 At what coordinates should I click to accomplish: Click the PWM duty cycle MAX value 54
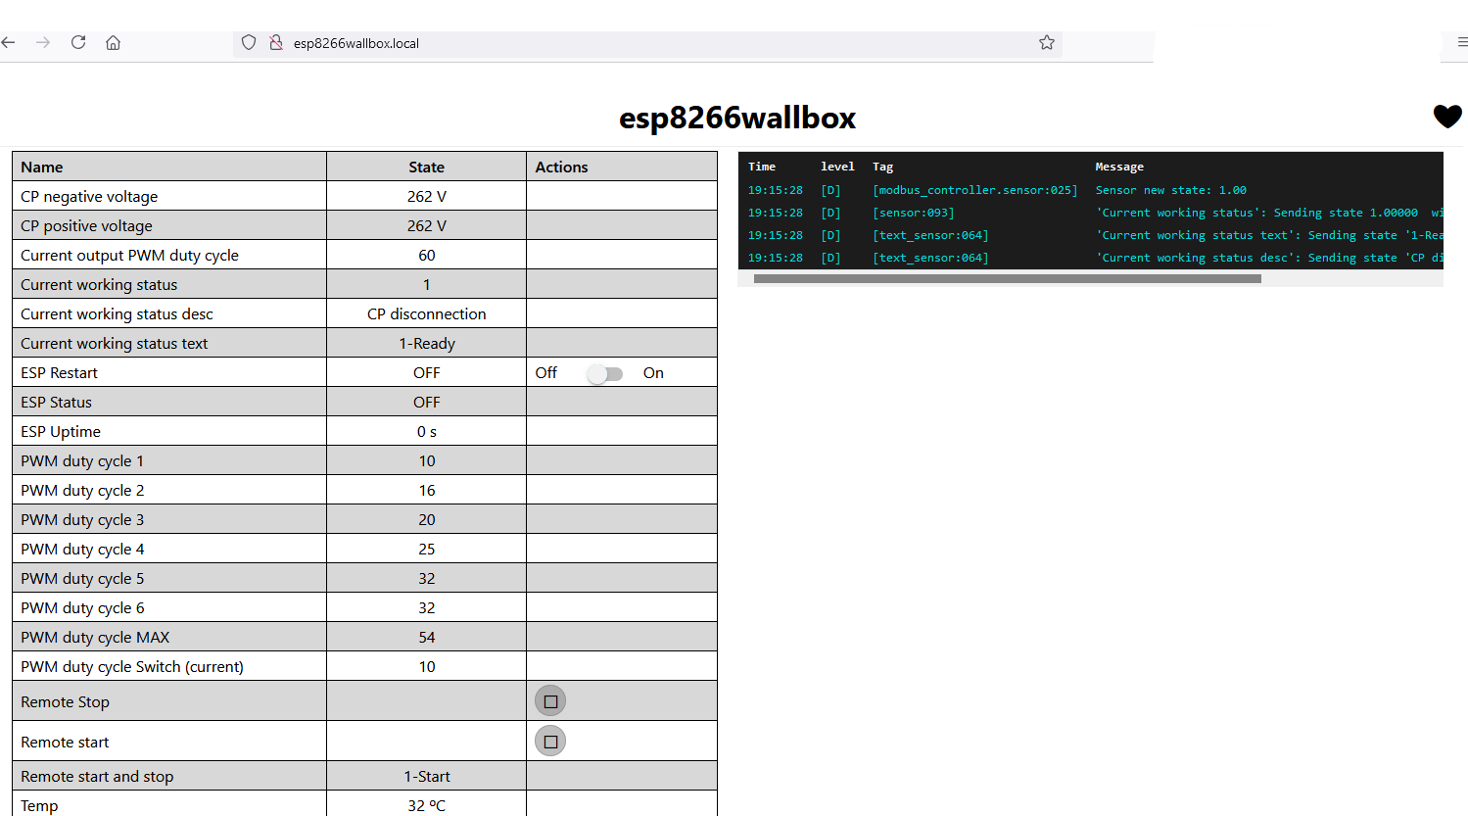point(426,637)
